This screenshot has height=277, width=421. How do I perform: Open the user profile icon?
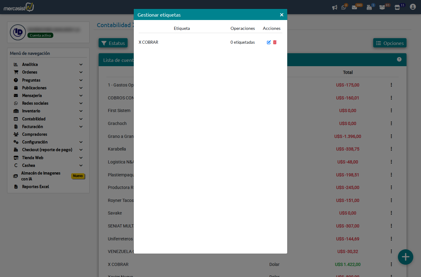[413, 7]
